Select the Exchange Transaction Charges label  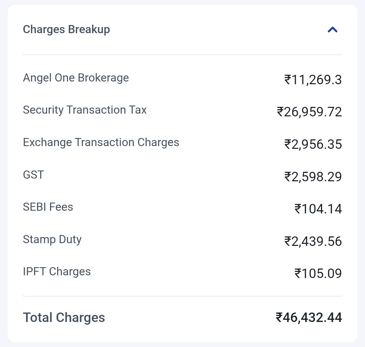[x=101, y=142]
